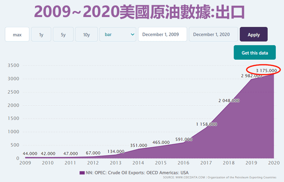
Task: Click the start date field December 1, 2009
Action: (162, 34)
